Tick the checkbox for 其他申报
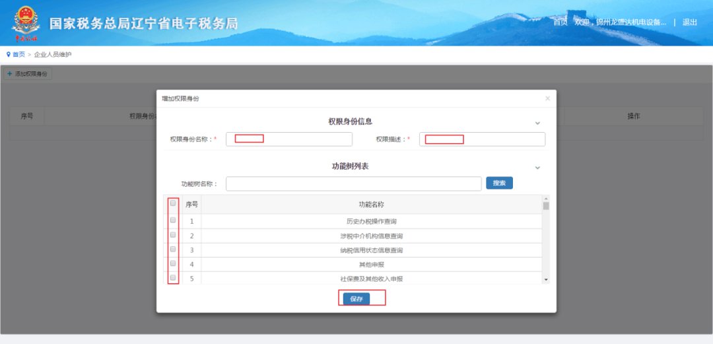The image size is (713, 344). (x=173, y=263)
